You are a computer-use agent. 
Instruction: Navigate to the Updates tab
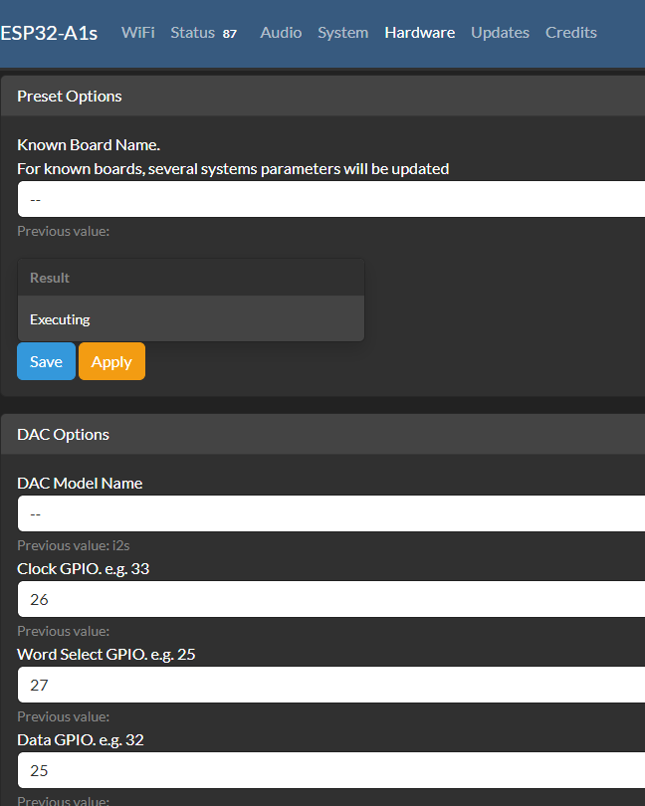coord(500,33)
